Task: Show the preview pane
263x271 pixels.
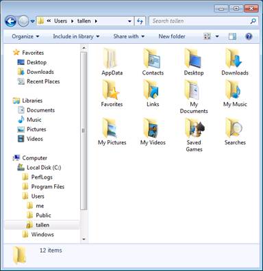Action: 232,36
